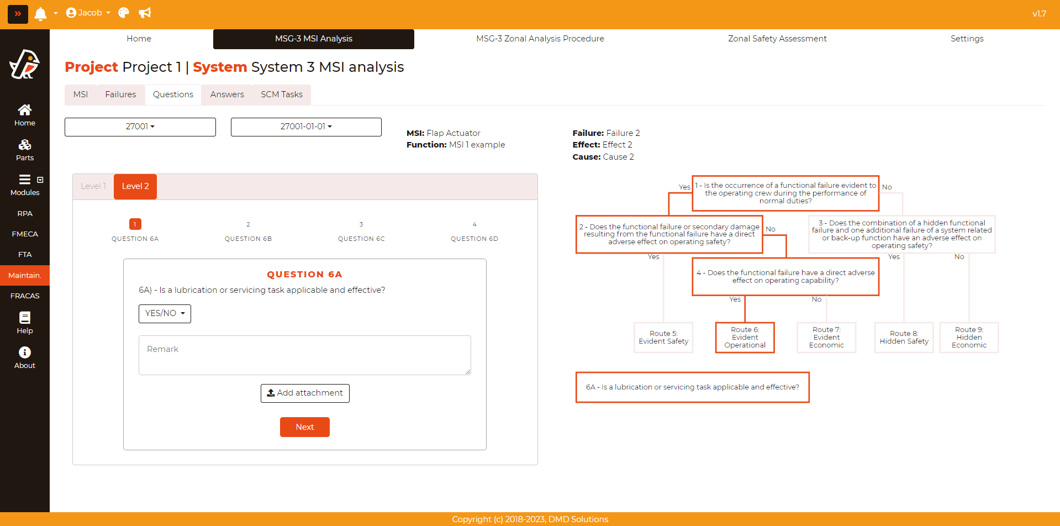Switch to the SCM Tasks tab

tap(282, 94)
